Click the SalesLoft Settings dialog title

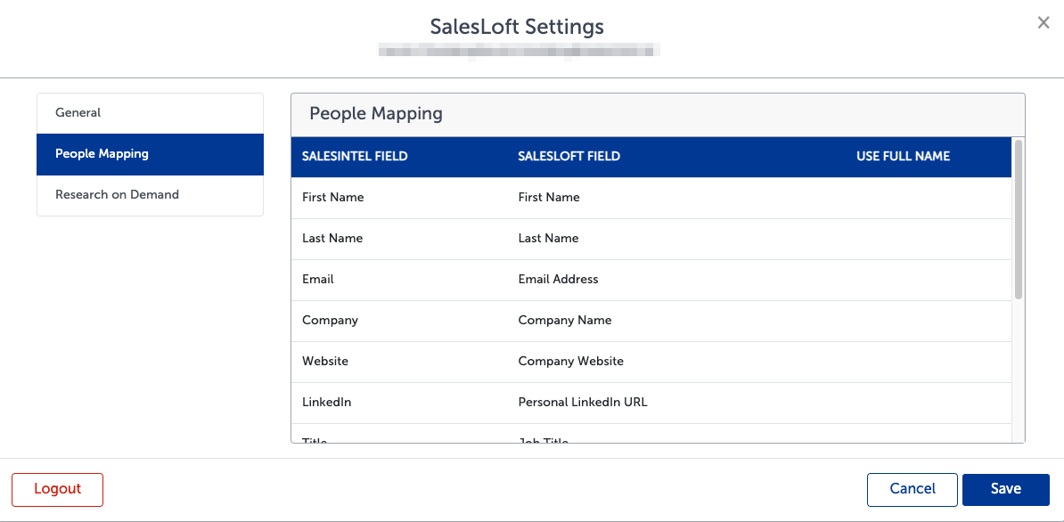coord(517,27)
